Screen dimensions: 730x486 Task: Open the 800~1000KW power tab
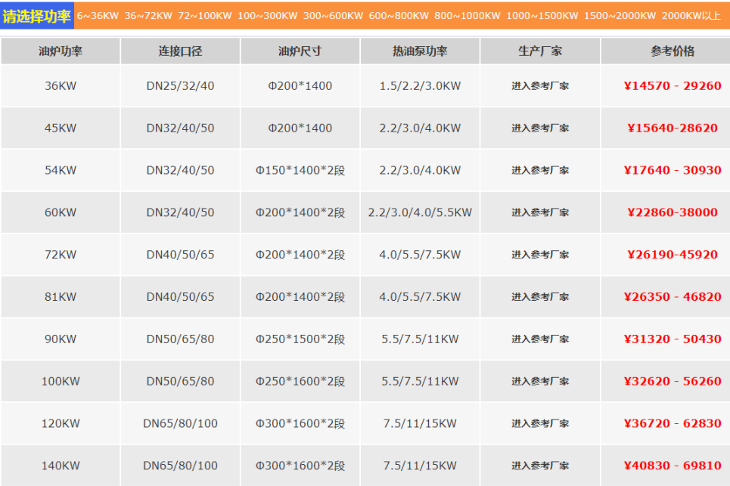click(x=468, y=15)
